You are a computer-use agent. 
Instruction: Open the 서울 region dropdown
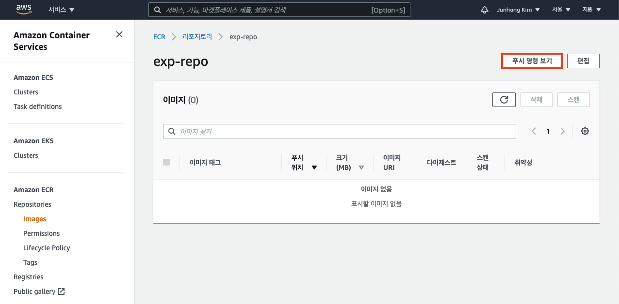pos(561,10)
